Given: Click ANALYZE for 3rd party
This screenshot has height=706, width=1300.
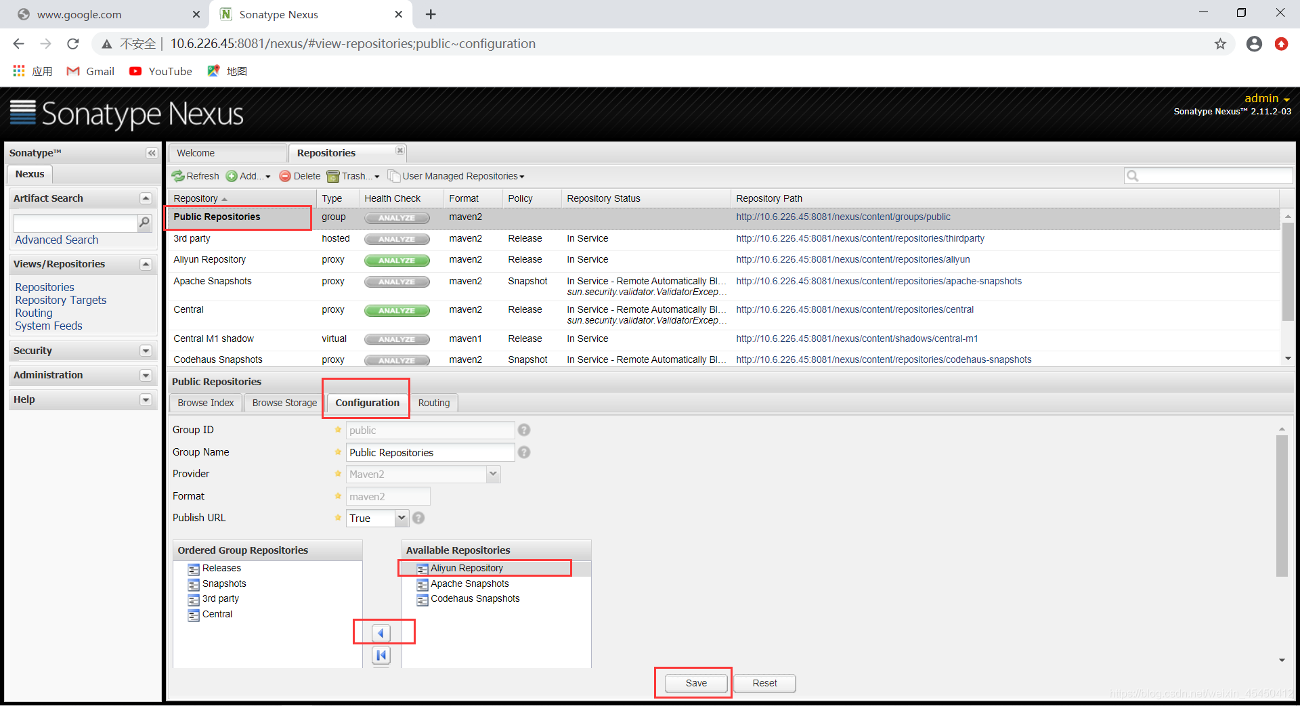Looking at the screenshot, I should pyautogui.click(x=397, y=239).
